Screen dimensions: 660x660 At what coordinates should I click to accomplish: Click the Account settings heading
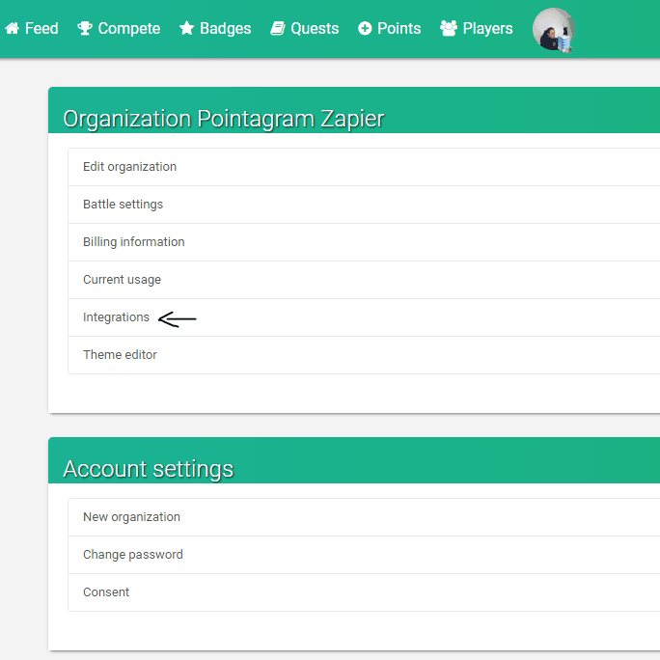[149, 469]
